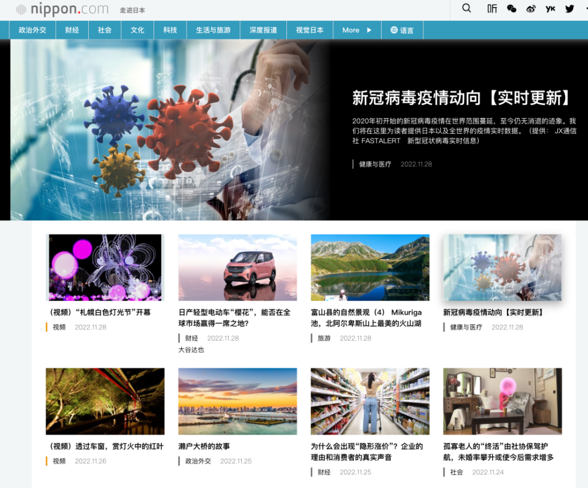
Task: Click hero category 健康与医疗 label
Action: [375, 164]
